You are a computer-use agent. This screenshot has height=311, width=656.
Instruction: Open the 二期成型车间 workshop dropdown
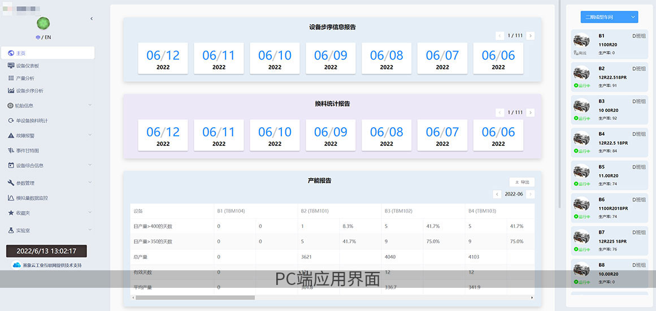coord(609,17)
